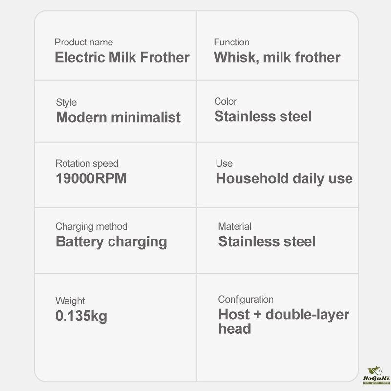Click the 'Use' label
The image size is (391, 391).
[x=224, y=163]
